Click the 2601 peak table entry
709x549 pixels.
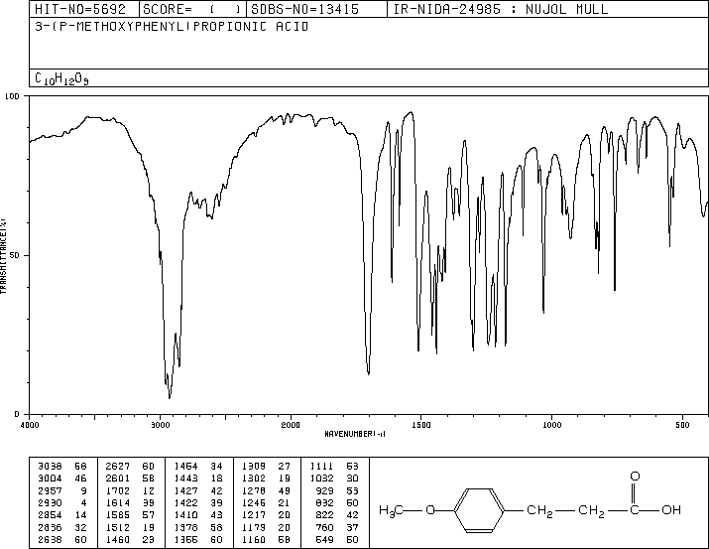coord(130,479)
